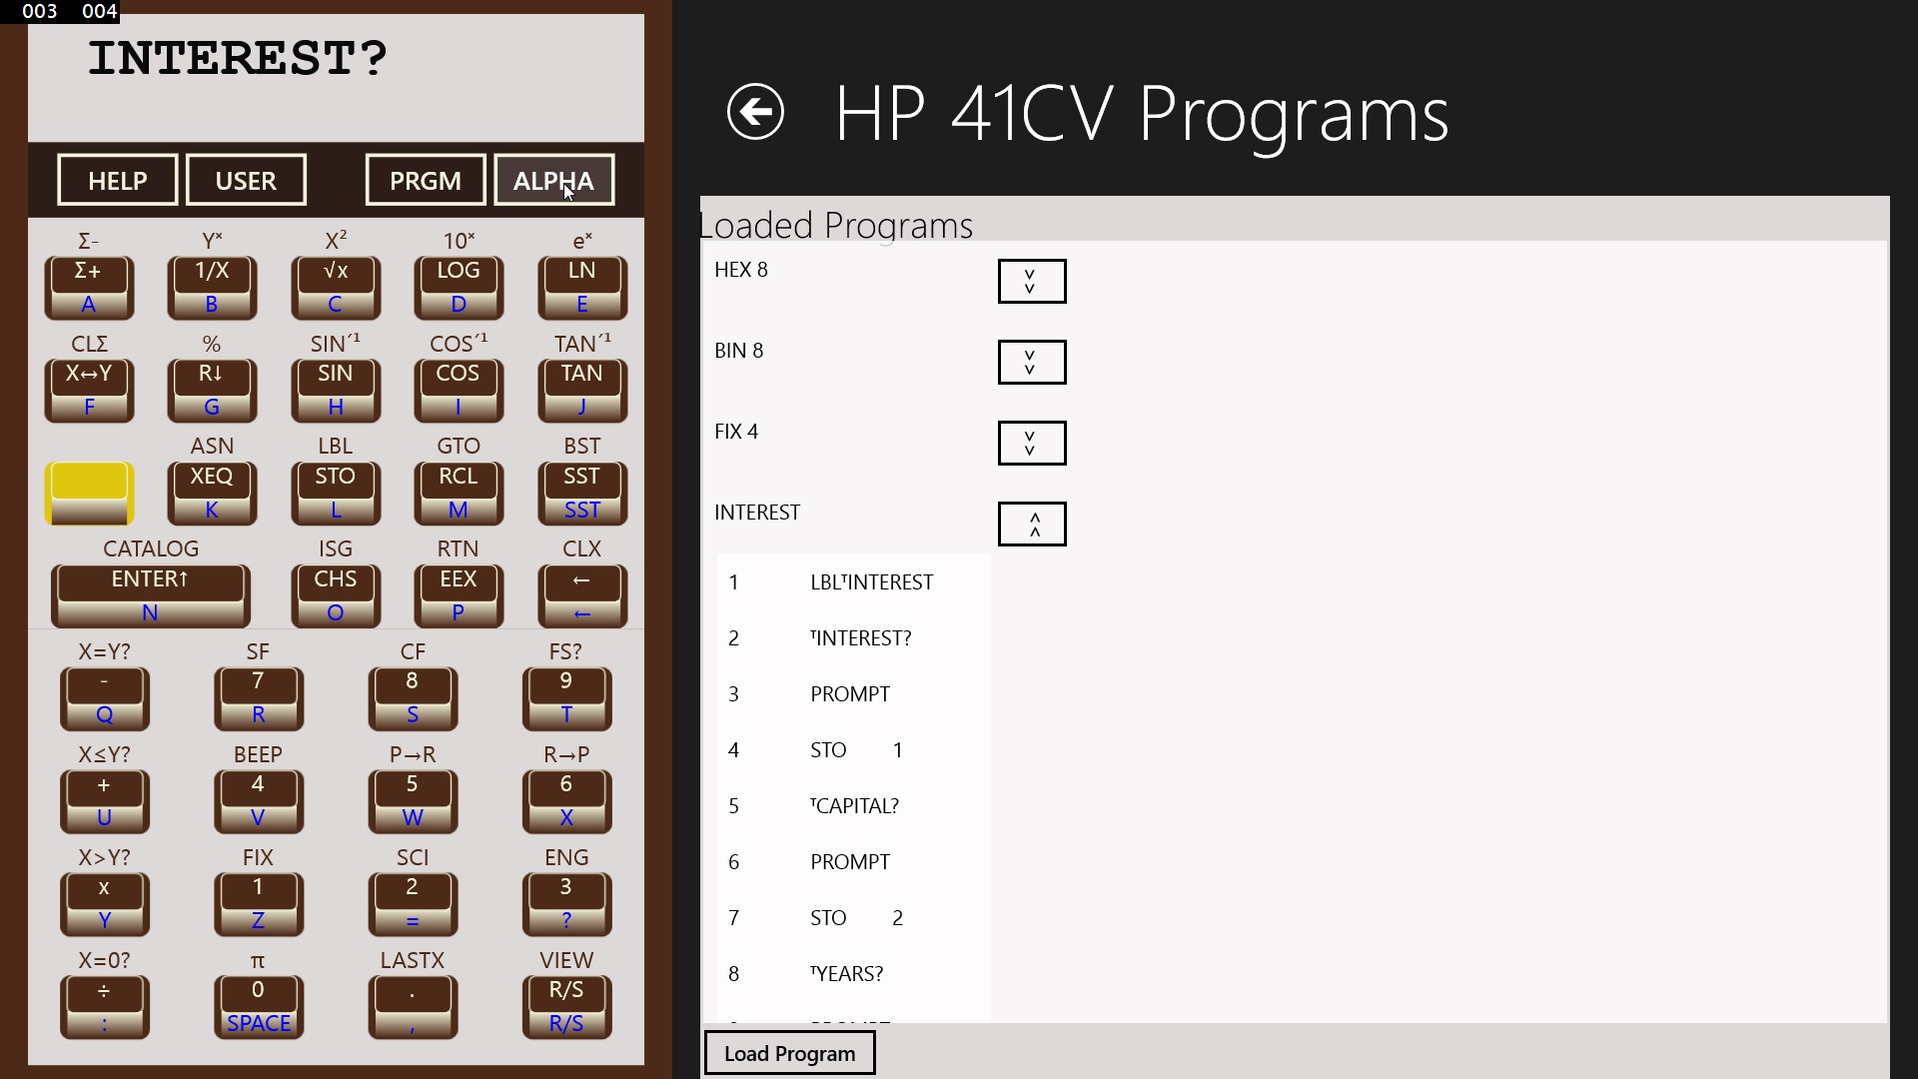1918x1079 pixels.
Task: Toggle PRGM mode
Action: tap(426, 180)
